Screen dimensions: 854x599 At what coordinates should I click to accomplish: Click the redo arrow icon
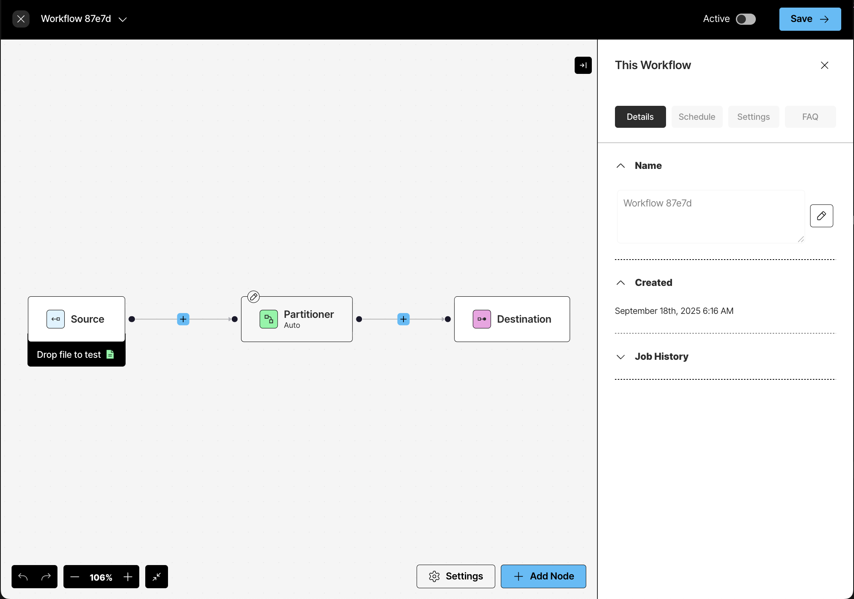tap(47, 577)
